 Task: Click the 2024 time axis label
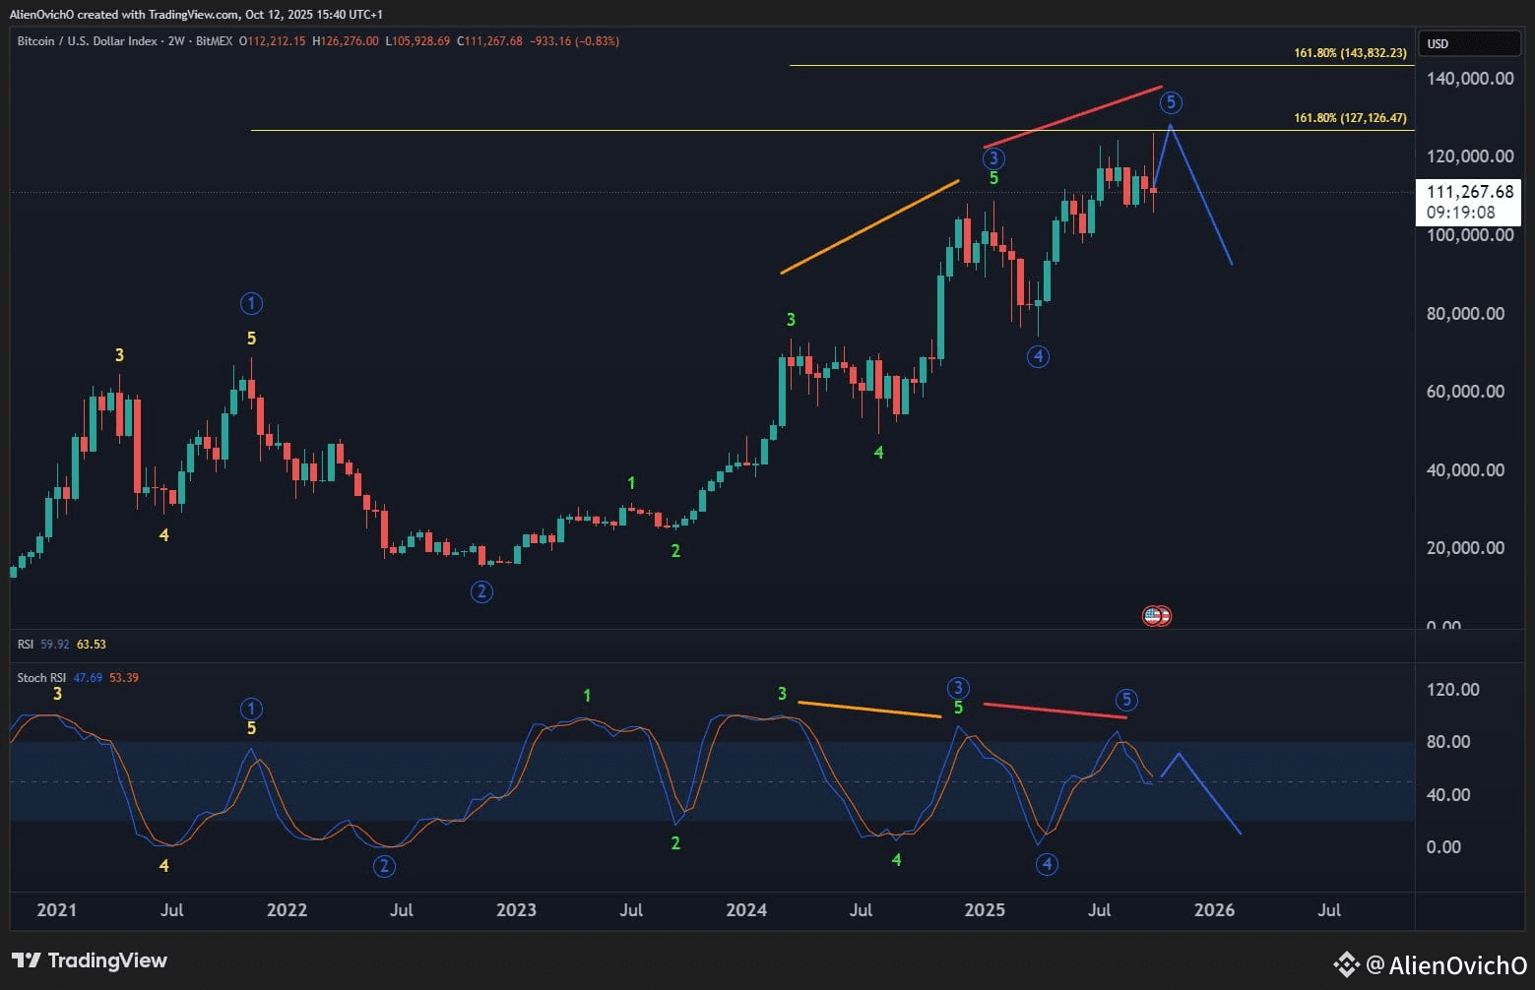[746, 910]
